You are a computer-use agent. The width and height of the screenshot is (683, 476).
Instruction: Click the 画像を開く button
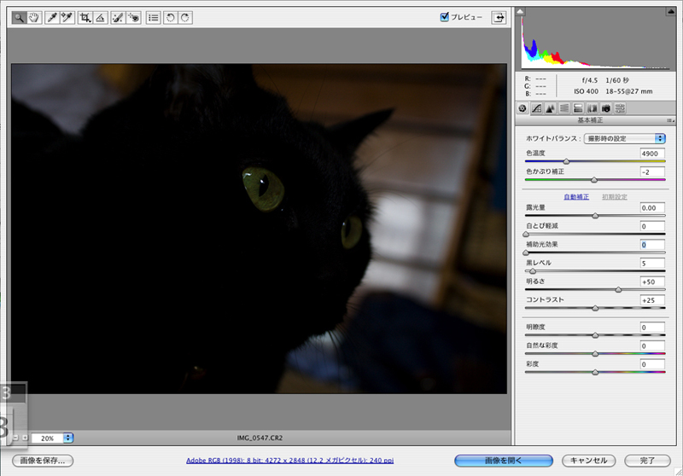click(x=504, y=461)
